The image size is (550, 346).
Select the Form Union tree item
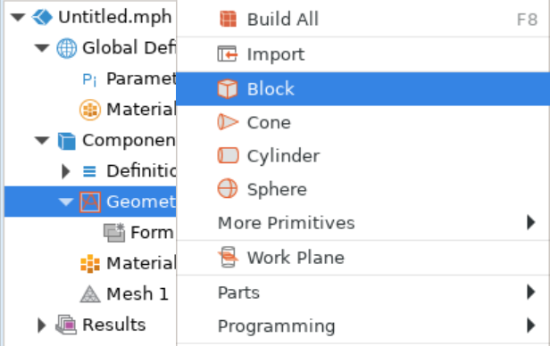click(138, 233)
